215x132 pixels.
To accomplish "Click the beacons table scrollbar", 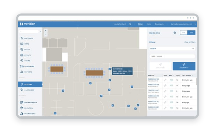I will 197,81.
